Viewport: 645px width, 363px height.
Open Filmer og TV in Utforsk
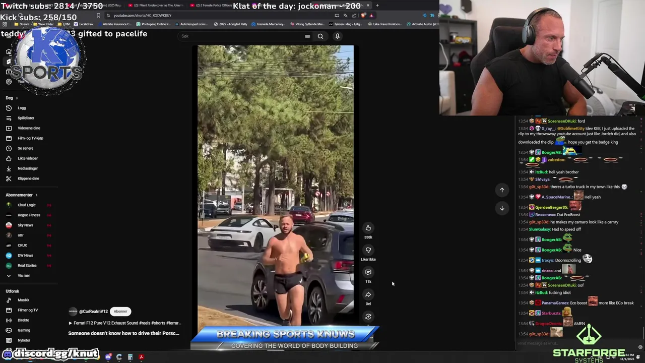27,310
